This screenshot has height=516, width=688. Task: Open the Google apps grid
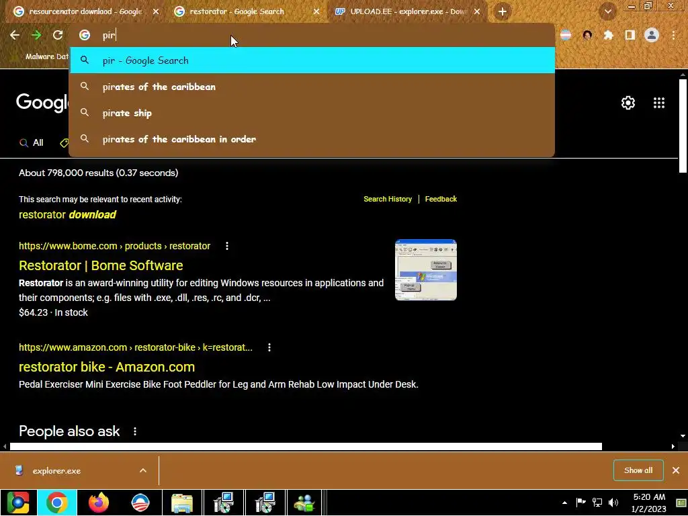click(658, 103)
